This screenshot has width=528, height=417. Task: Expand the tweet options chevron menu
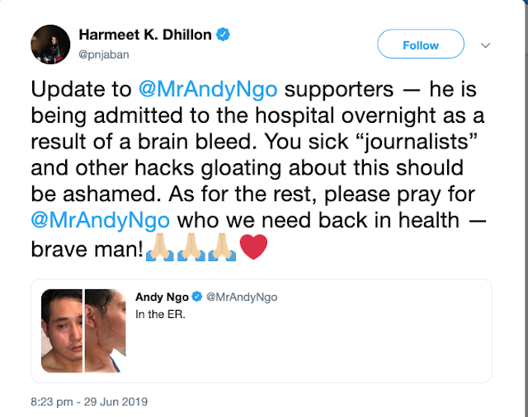point(485,45)
